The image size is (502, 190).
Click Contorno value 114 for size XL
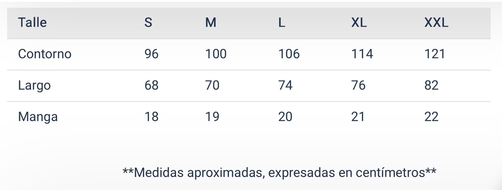pos(362,54)
